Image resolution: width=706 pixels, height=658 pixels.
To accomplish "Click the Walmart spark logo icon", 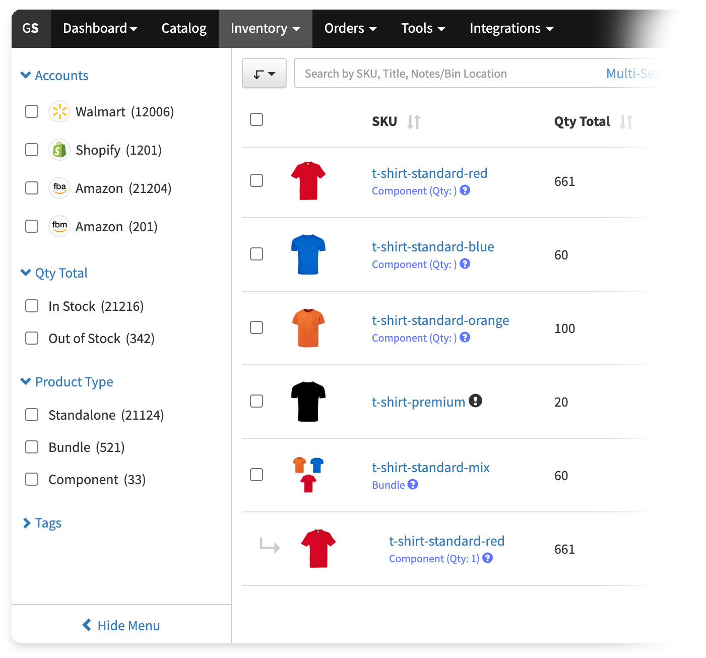I will (x=59, y=111).
